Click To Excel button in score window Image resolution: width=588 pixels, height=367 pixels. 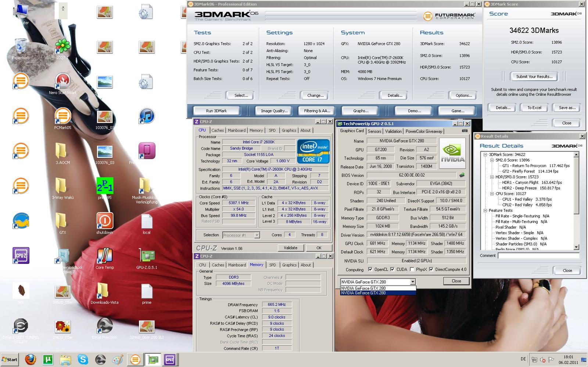[534, 108]
